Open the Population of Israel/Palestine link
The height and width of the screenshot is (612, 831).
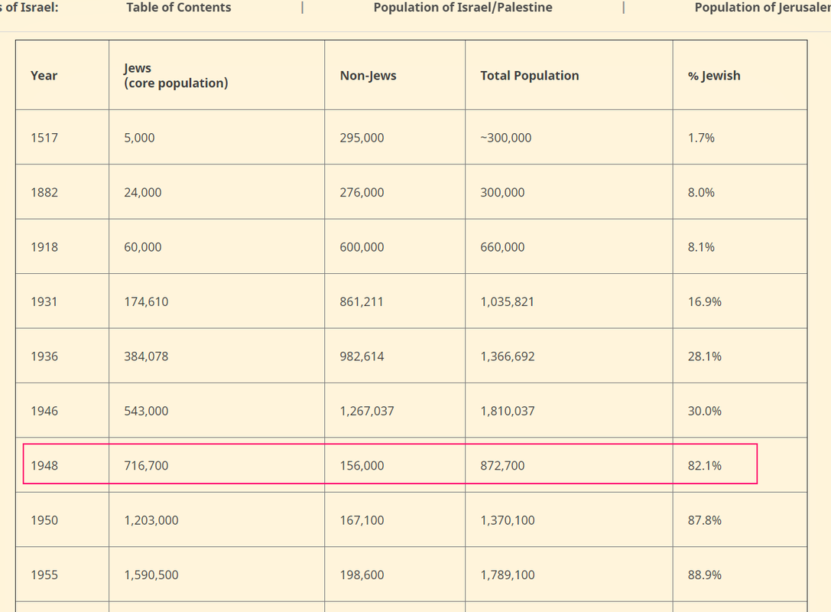coord(463,8)
